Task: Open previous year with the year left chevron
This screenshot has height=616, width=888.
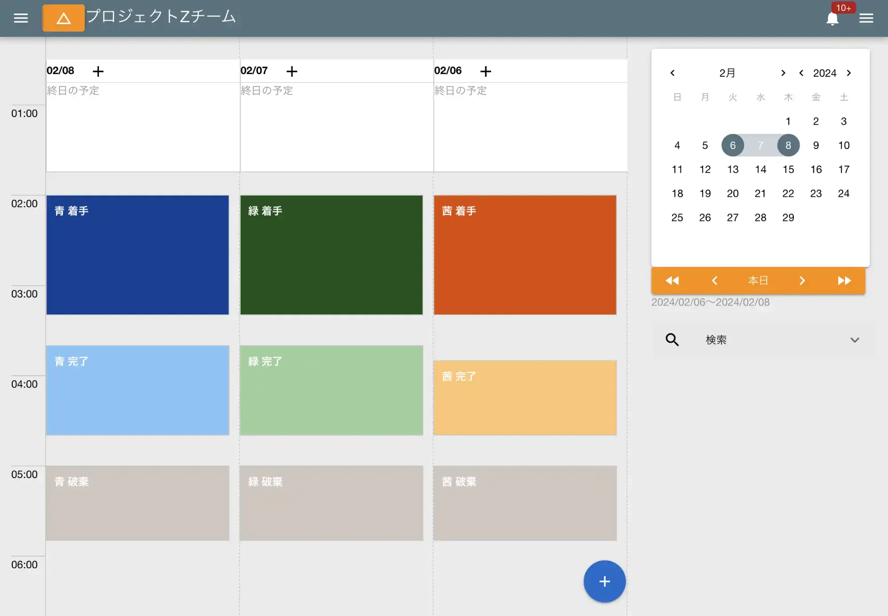Action: pyautogui.click(x=801, y=73)
